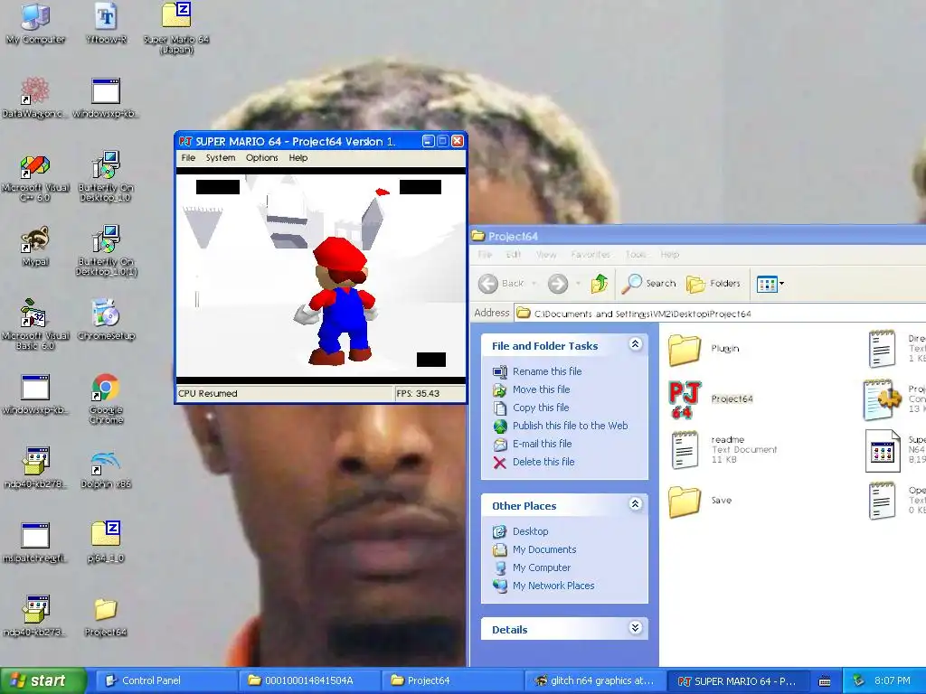This screenshot has width=926, height=694.
Task: Toggle Folders pane in Explorer toolbar
Action: tap(713, 284)
